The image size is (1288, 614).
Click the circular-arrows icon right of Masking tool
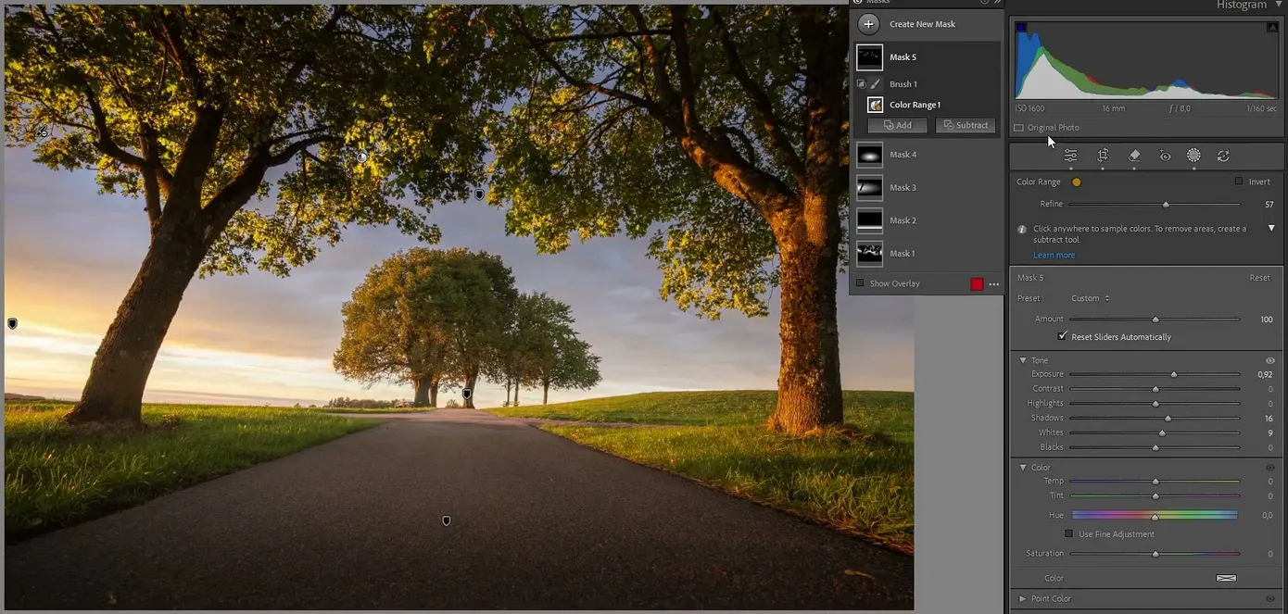pos(1223,156)
